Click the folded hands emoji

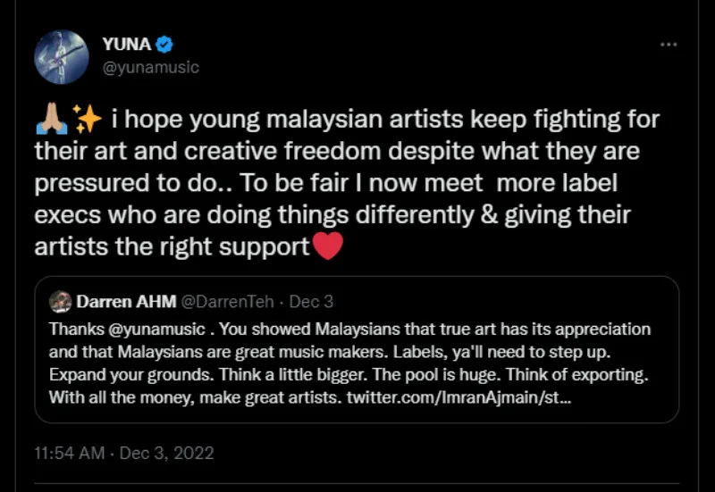pos(50,120)
